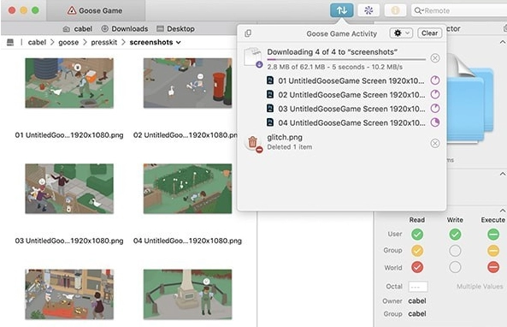Click the sync pinwheel toolbar icon
Viewport: 507px width, 327px height.
pos(368,10)
